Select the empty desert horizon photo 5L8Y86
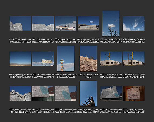 coord(21,58)
